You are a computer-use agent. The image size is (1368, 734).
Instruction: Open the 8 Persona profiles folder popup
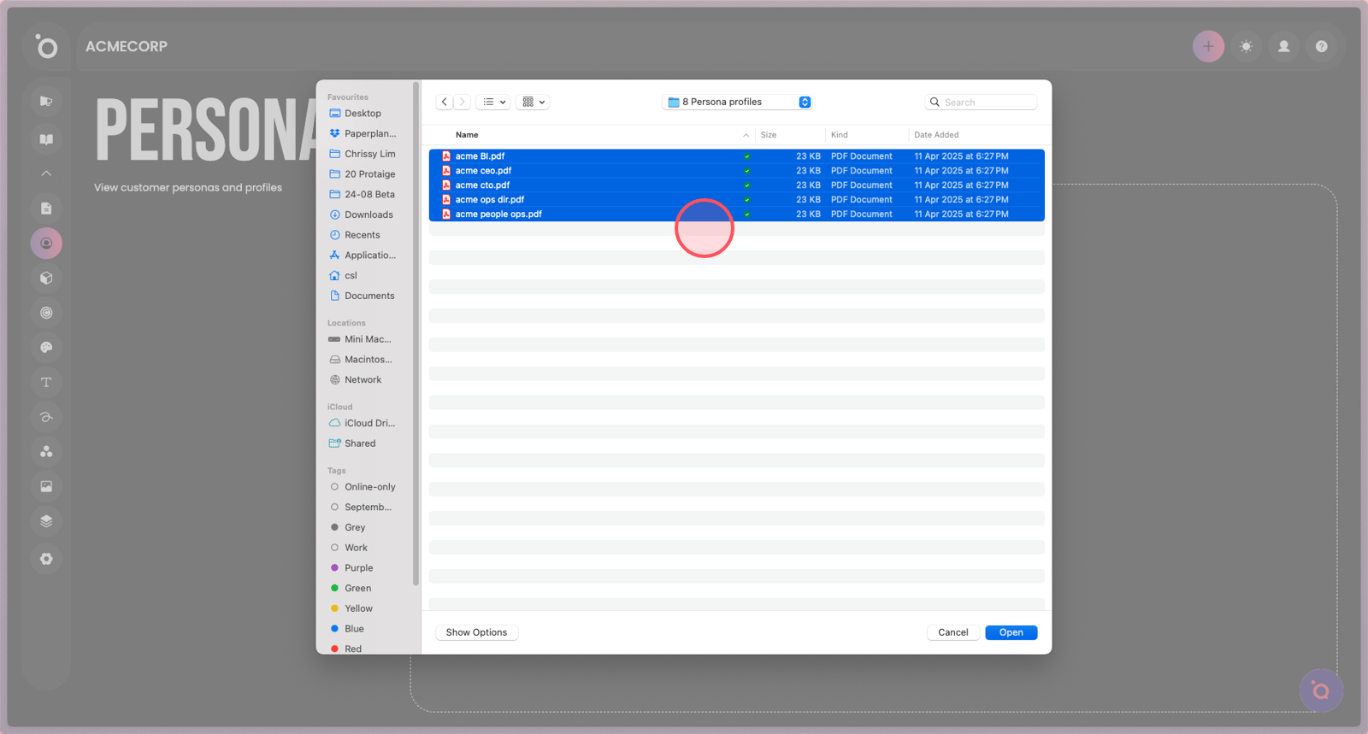click(737, 102)
